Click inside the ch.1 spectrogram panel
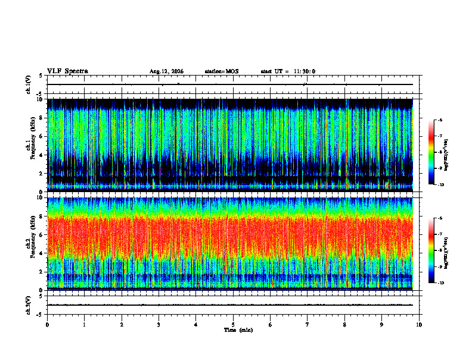The width and height of the screenshot is (472, 364). point(230,145)
